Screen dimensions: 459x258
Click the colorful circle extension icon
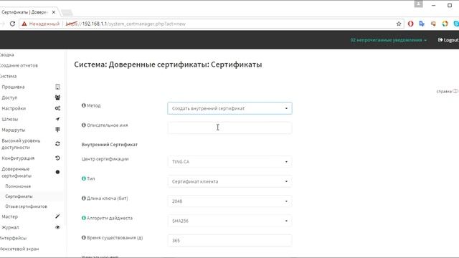[x=445, y=24]
